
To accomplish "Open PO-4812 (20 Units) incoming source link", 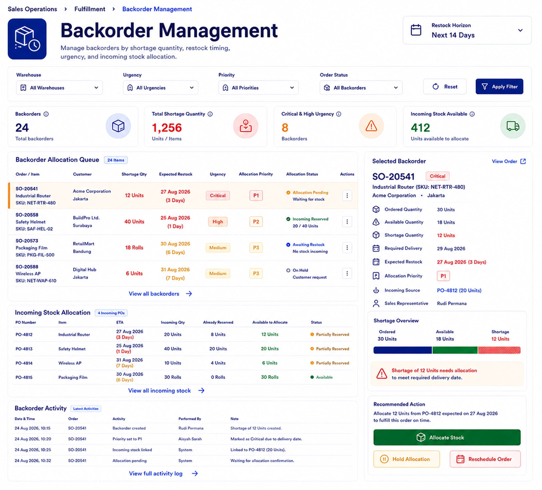I will (x=459, y=290).
